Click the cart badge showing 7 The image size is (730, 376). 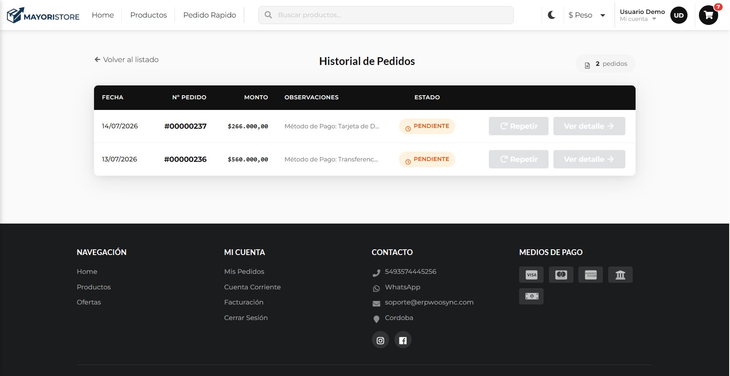click(718, 7)
